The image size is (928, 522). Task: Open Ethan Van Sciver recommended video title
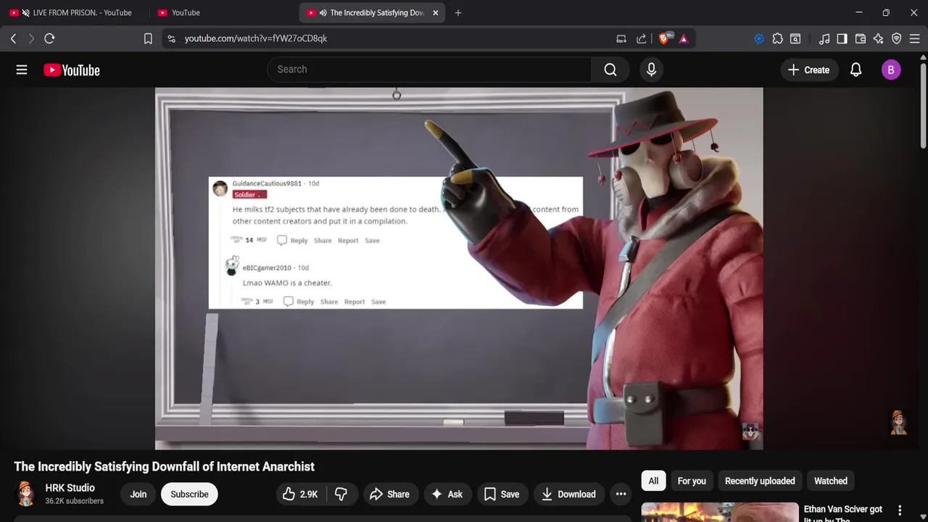(x=843, y=513)
